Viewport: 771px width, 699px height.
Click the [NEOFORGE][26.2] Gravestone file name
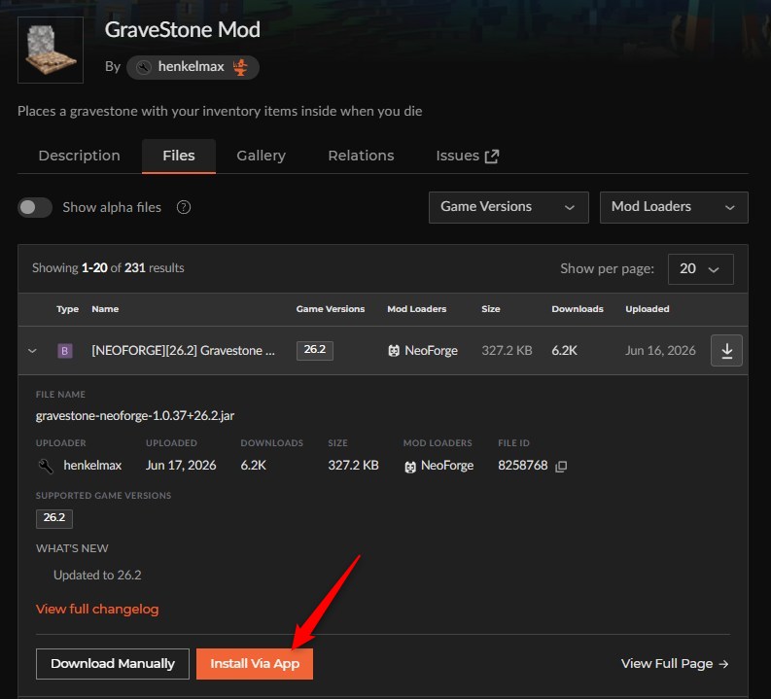183,351
